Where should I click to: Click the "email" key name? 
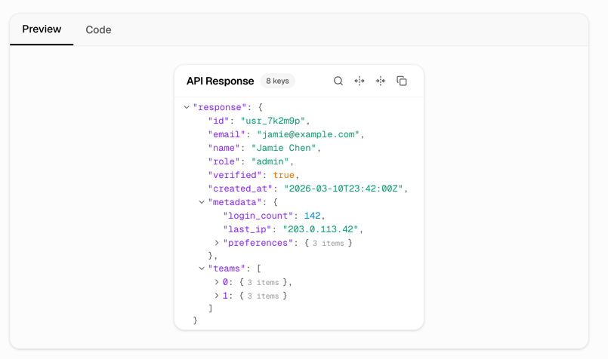pos(227,134)
